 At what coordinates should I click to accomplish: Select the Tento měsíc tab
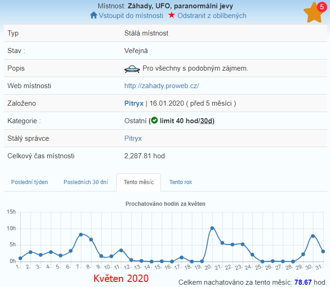(138, 182)
